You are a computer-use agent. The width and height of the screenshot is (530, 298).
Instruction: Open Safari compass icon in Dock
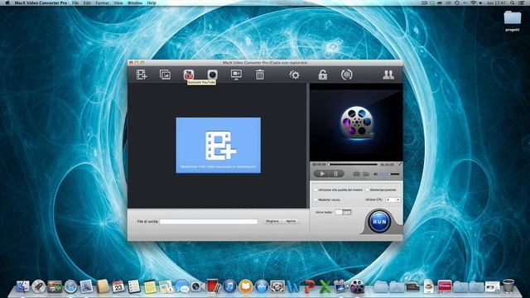70,287
